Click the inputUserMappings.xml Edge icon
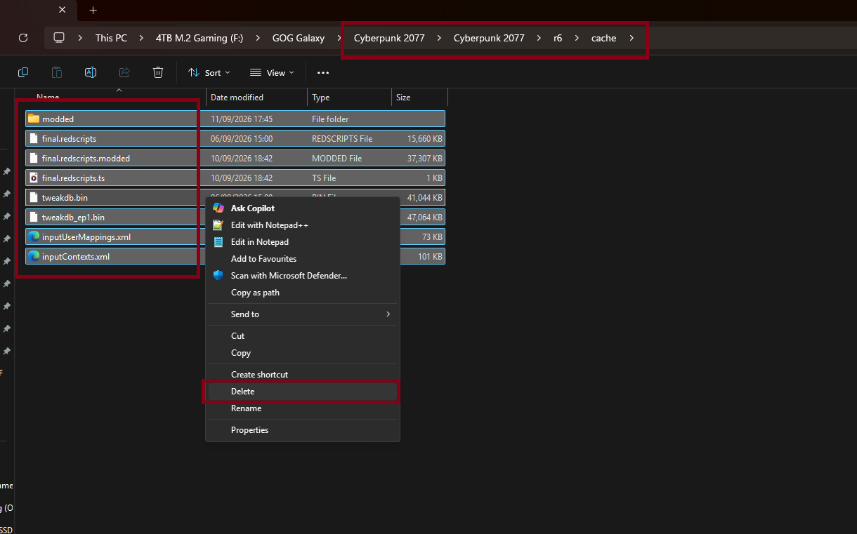The width and height of the screenshot is (857, 534). click(34, 236)
